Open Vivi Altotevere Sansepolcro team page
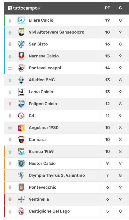Image resolution: width=129 pixels, height=220 pixels. (x=57, y=32)
